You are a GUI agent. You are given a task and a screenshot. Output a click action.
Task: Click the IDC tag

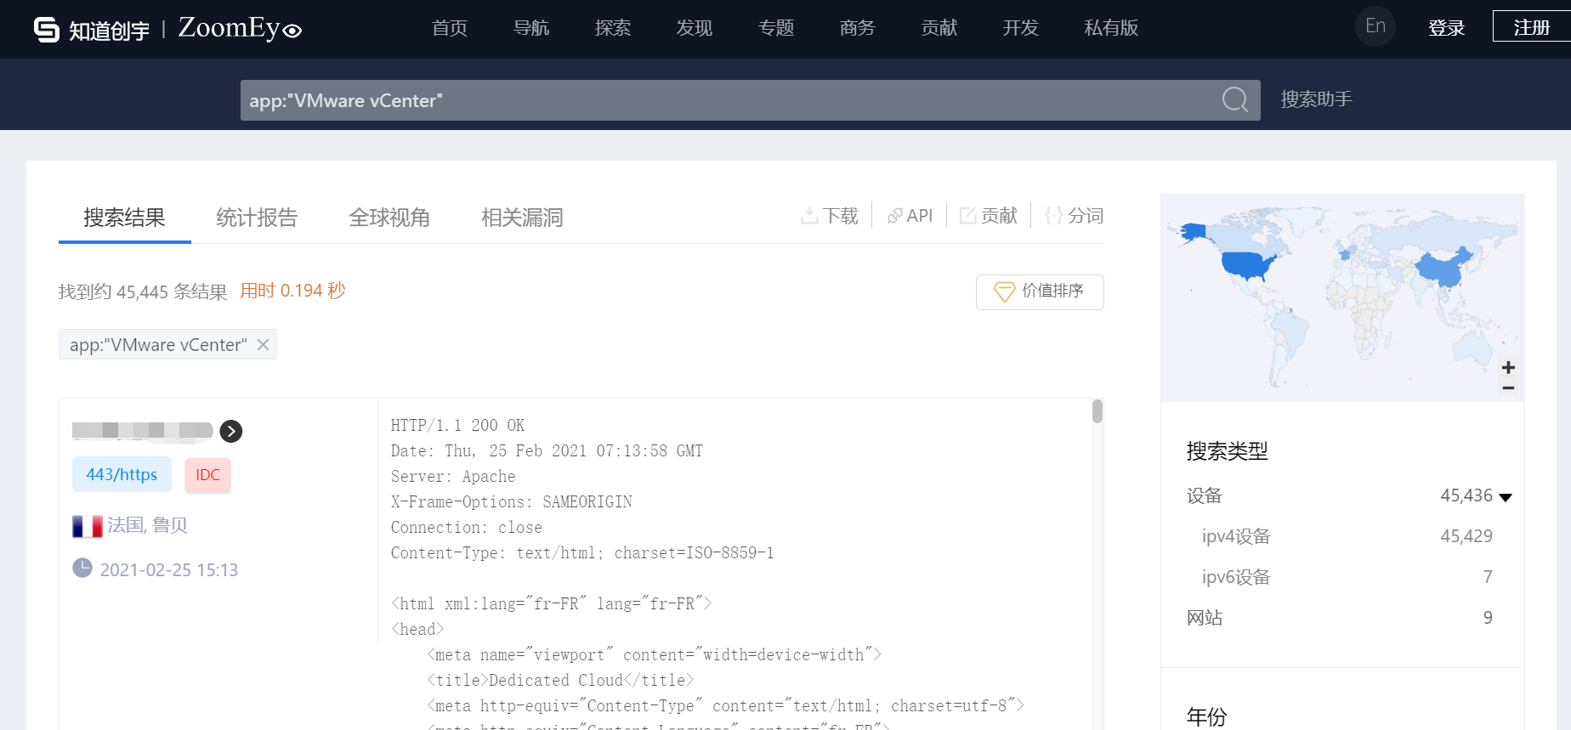coord(207,475)
